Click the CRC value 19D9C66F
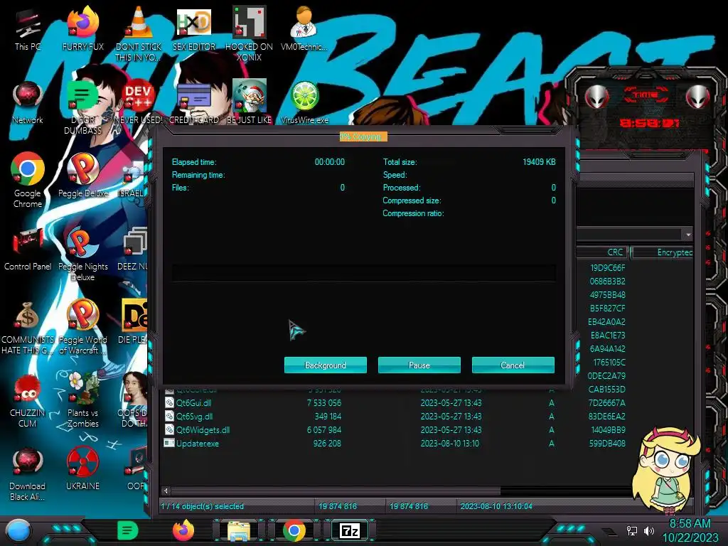The height and width of the screenshot is (546, 728). click(607, 268)
